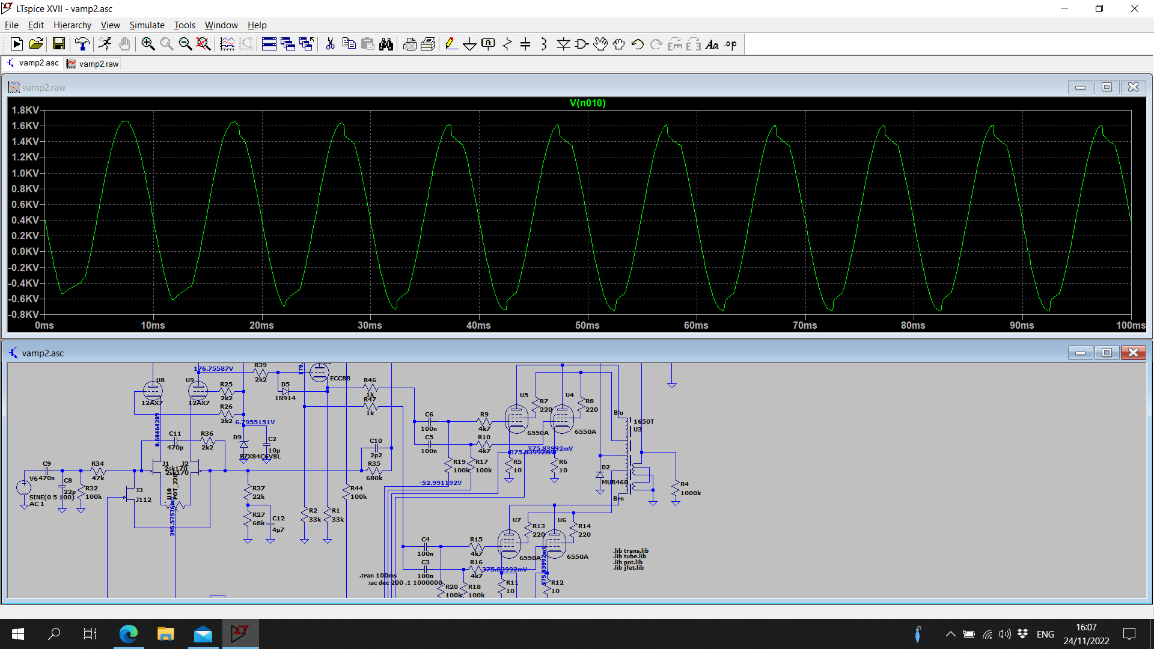Screen dimensions: 1154x649
Task: Open the Hierarchy menu
Action: 72,25
